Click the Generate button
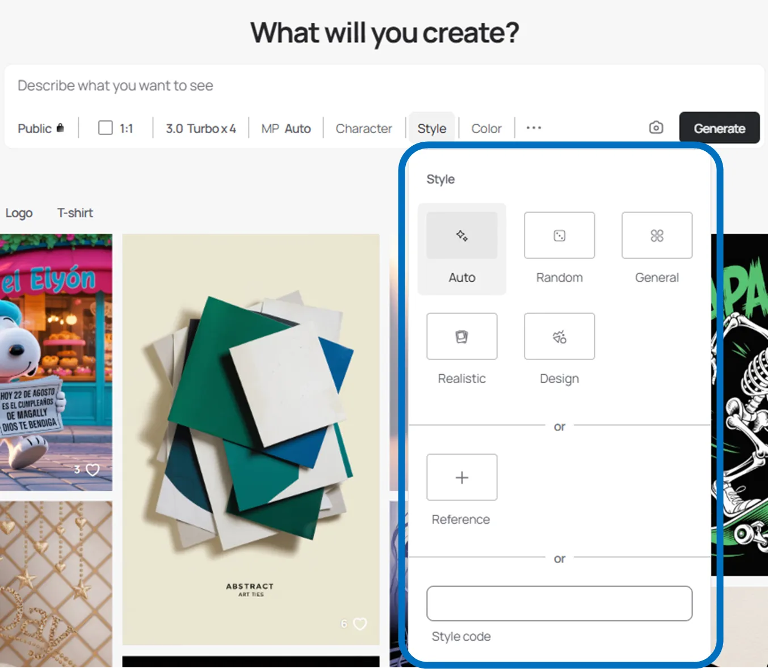768x669 pixels. [x=719, y=128]
